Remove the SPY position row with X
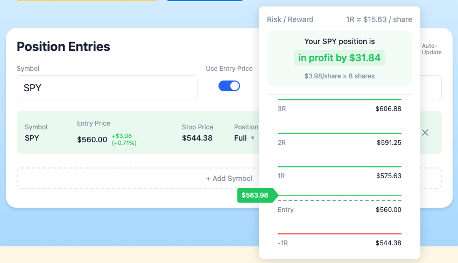 425,133
